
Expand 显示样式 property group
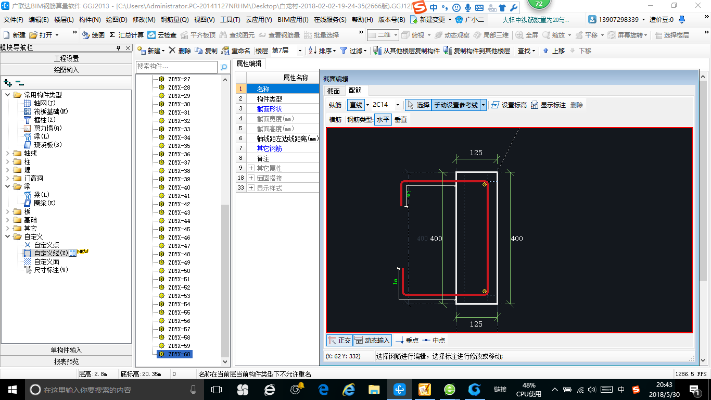[x=251, y=188]
